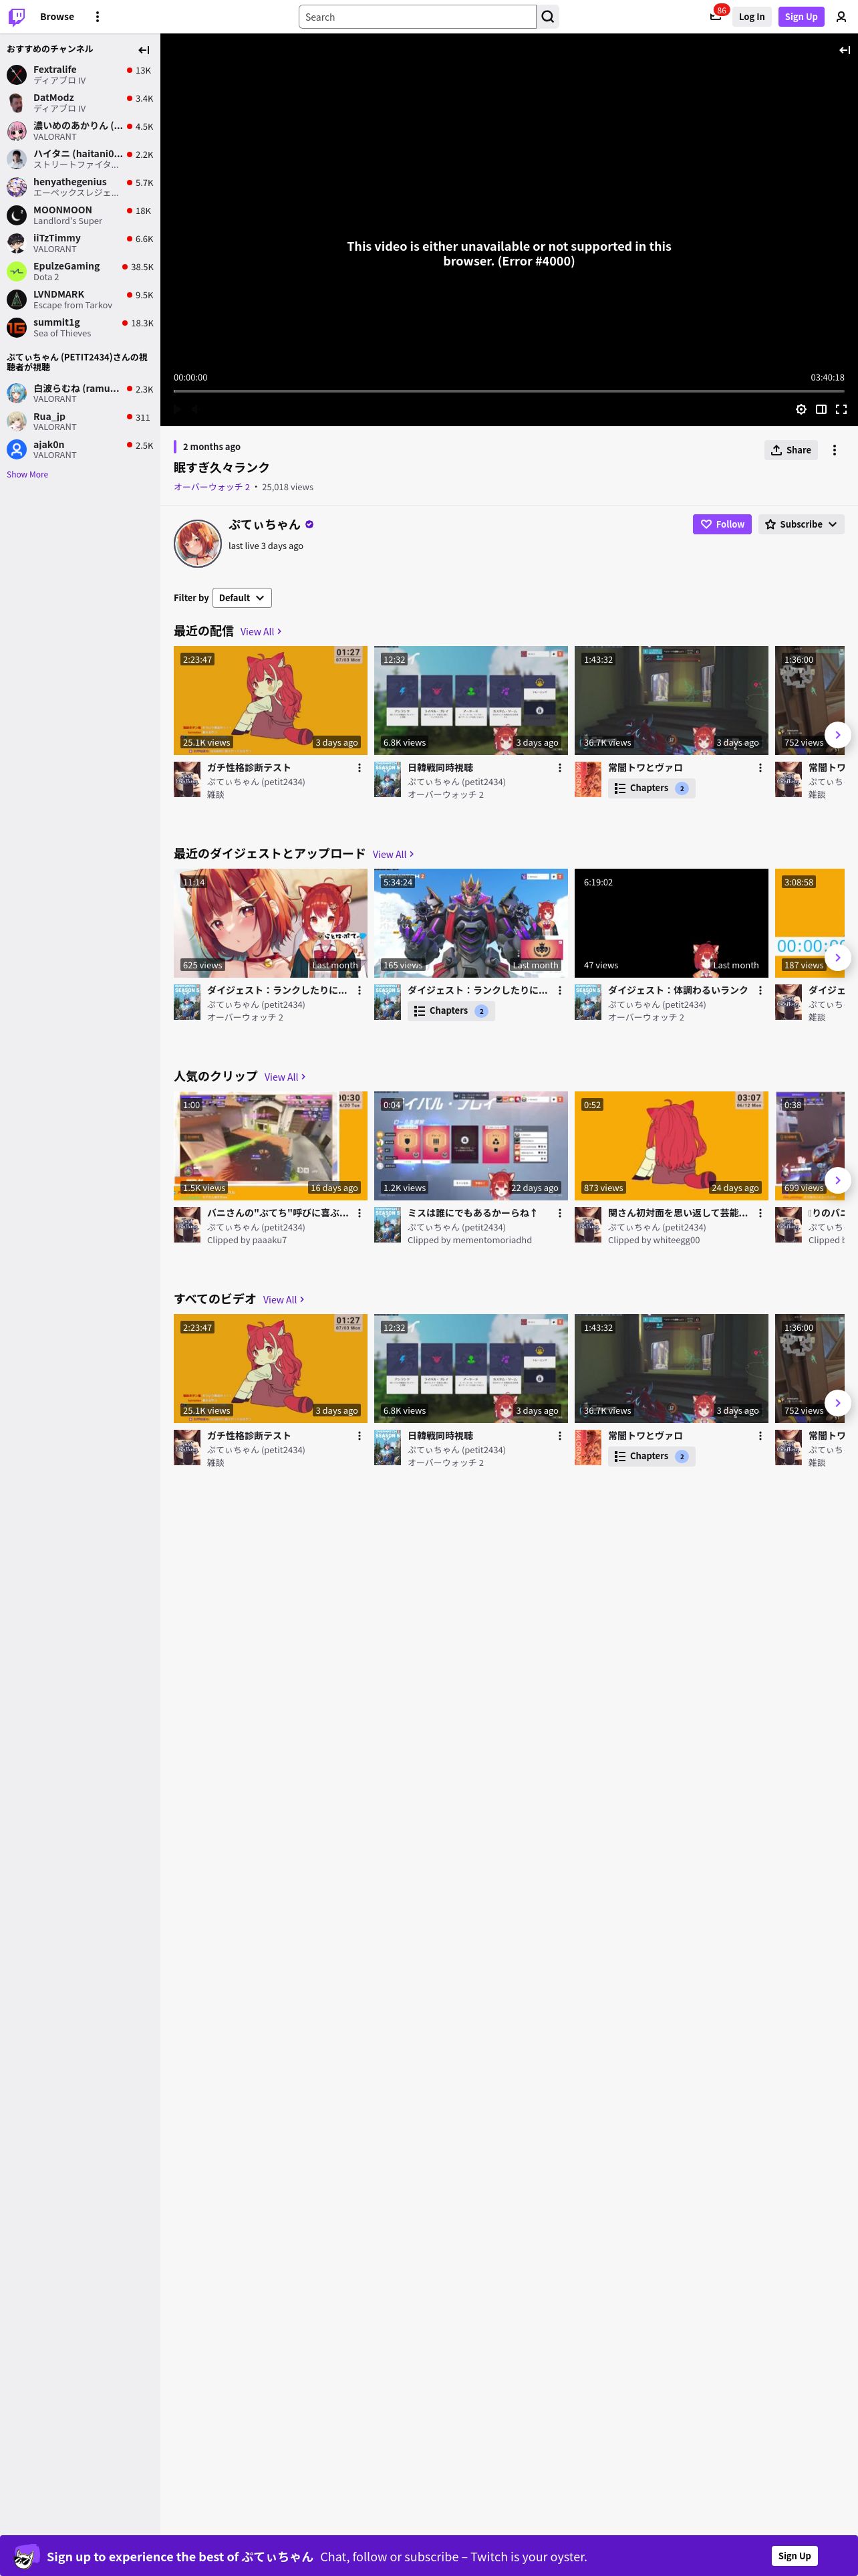Follow ぷてぃちゃん channel
The width and height of the screenshot is (858, 2576).
pos(721,524)
